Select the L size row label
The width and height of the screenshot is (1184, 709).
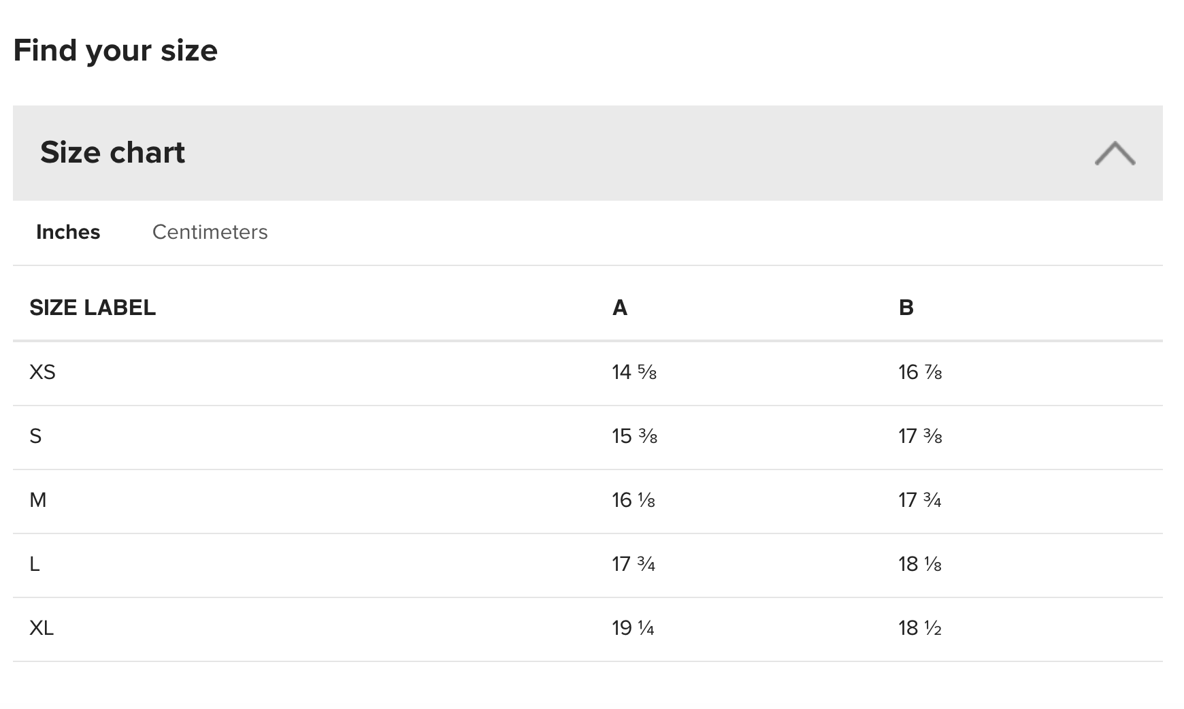(34, 564)
